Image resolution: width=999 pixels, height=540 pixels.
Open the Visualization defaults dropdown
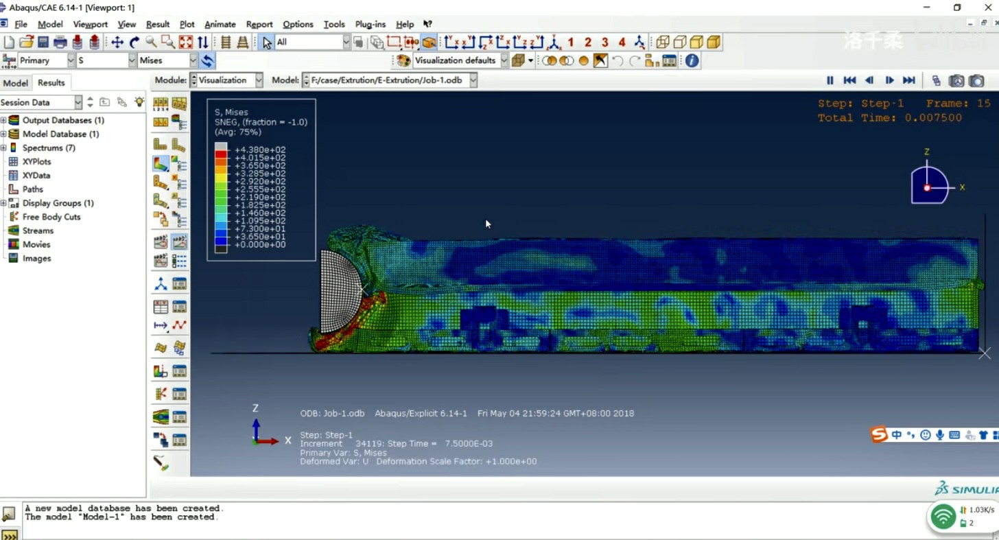point(504,61)
